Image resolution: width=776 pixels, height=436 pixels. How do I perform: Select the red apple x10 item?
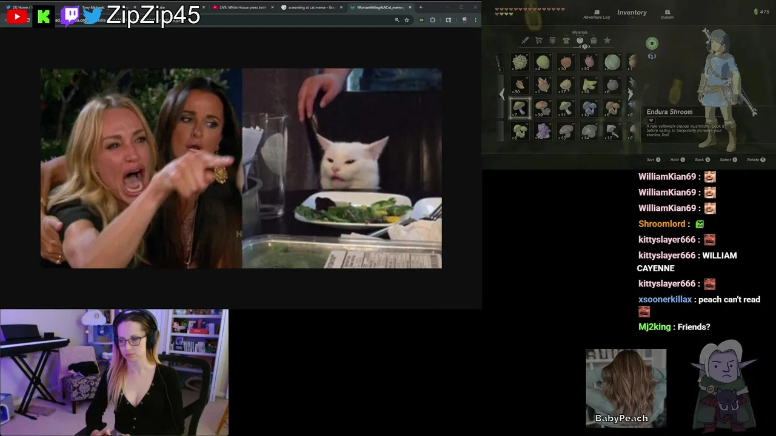[x=566, y=62]
